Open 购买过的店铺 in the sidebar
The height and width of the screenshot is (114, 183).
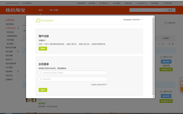coord(11,48)
